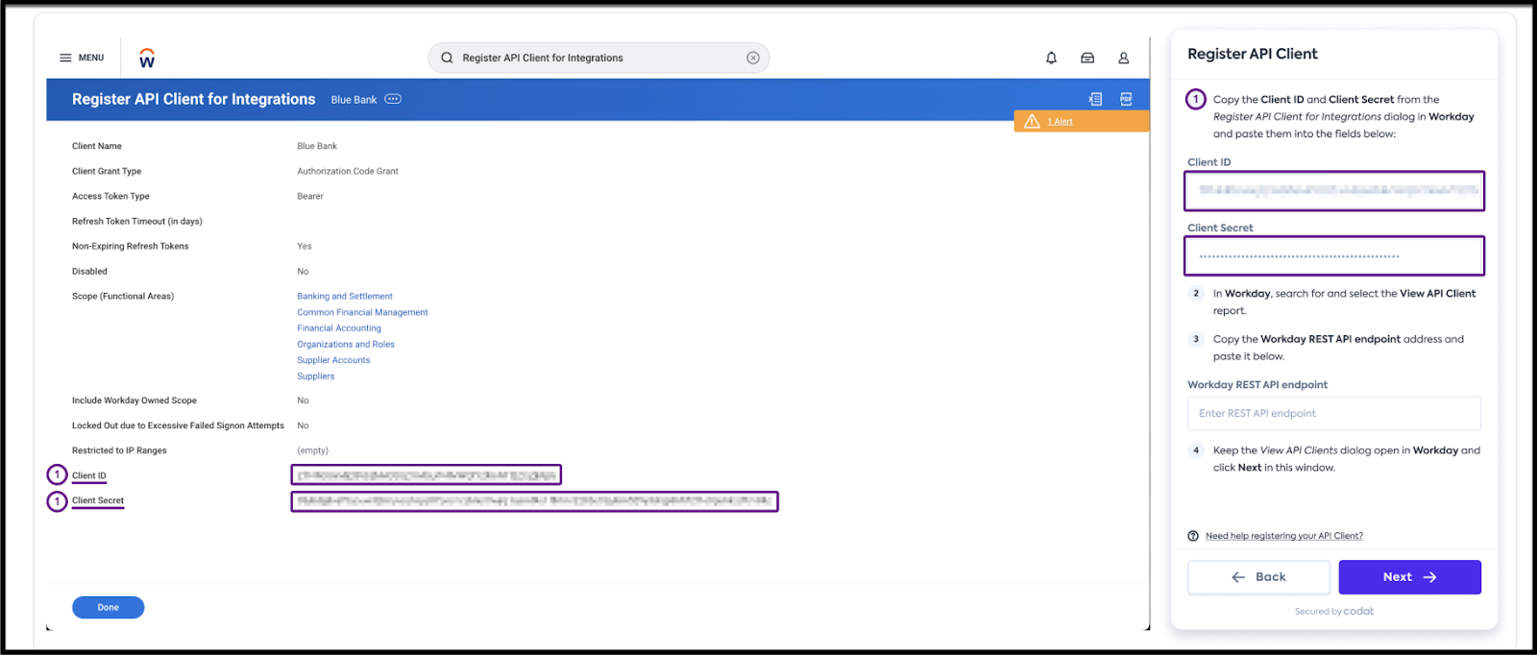Image resolution: width=1537 pixels, height=655 pixels.
Task: Open related actions next to Blue Bank
Action: [x=393, y=99]
